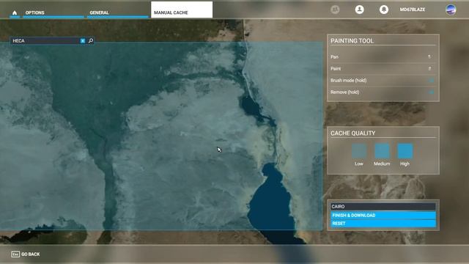
Task: Click the Esc key icon
Action: 15,254
